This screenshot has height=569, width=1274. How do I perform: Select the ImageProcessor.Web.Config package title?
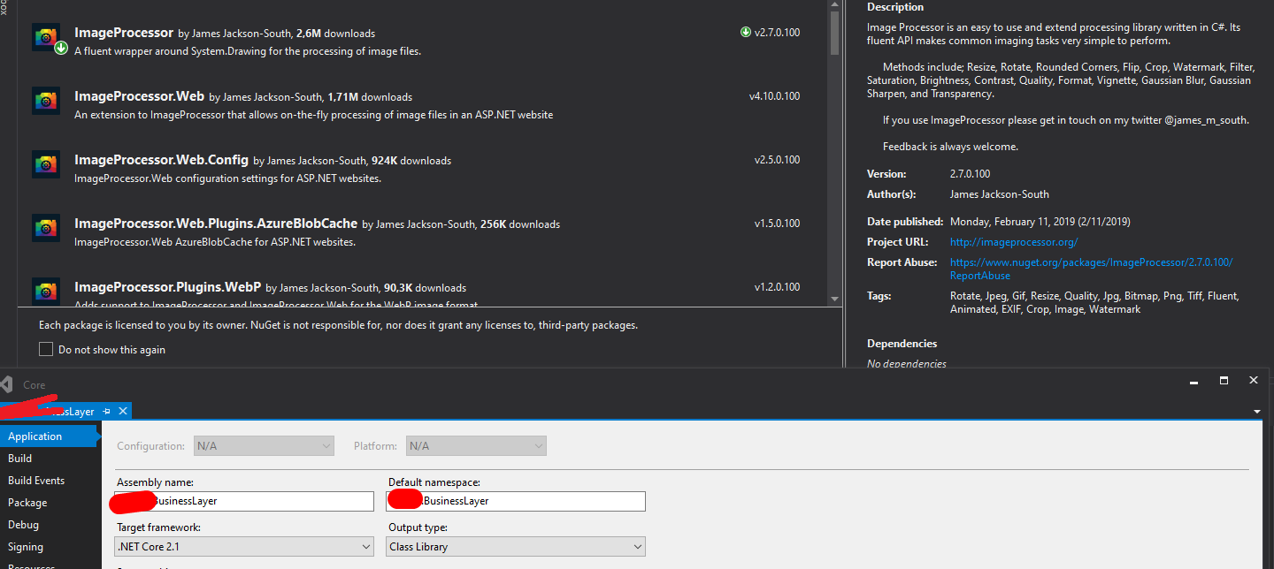(x=161, y=160)
